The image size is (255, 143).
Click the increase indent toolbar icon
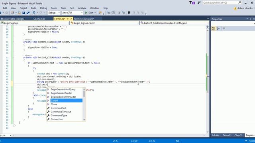coord(113,13)
